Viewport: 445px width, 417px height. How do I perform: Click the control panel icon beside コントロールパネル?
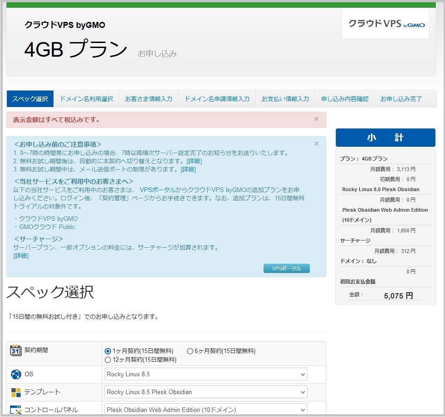coord(16,410)
